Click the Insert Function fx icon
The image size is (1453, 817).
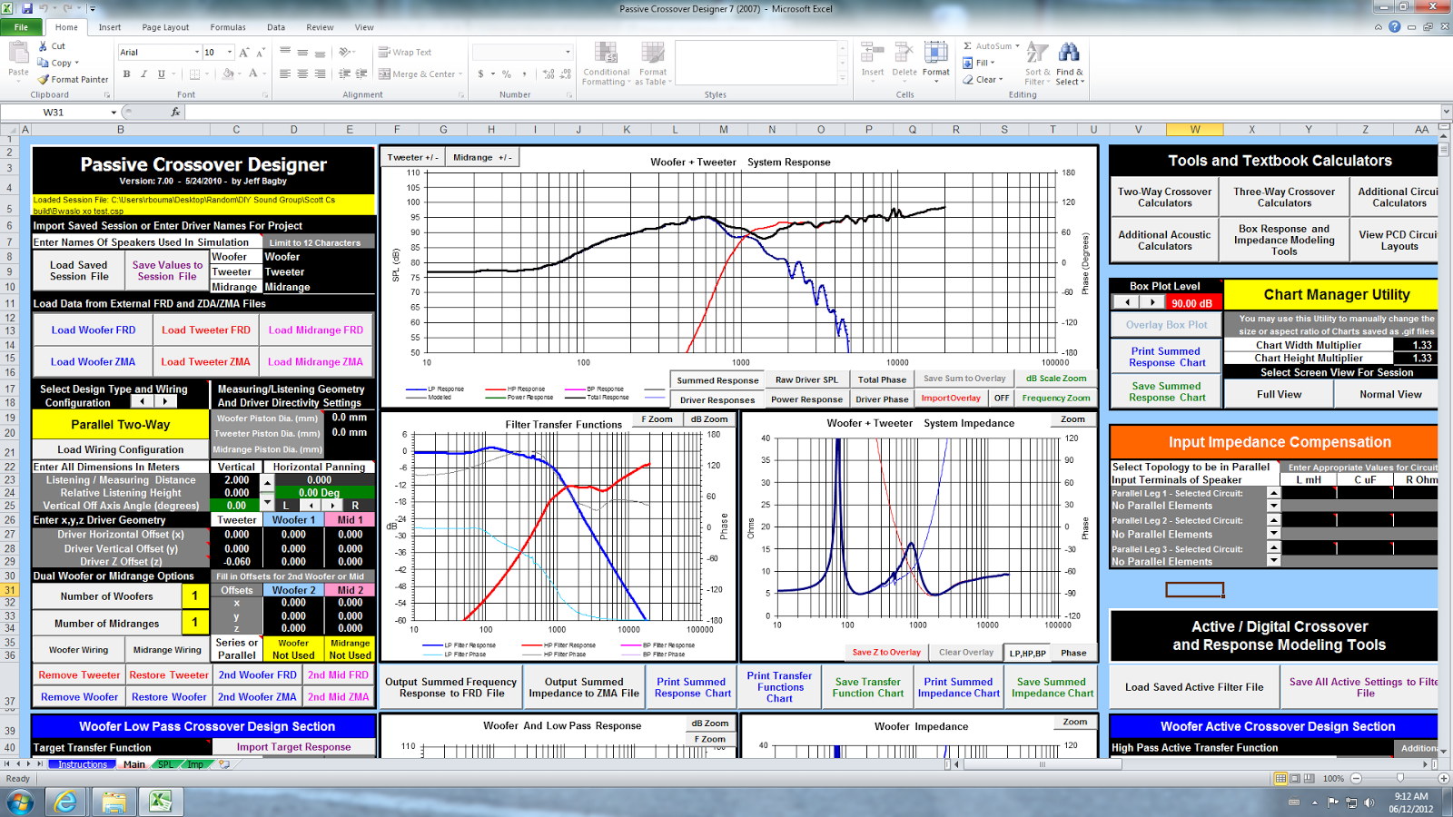[x=175, y=112]
